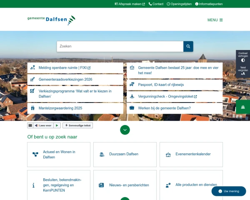Screen dimensions: 250x200
Task: Open the MENU hamburger button
Action: [215, 20]
